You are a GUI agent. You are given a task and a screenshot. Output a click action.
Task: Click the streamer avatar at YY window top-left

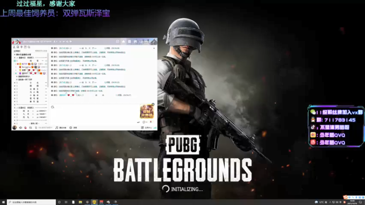(x=16, y=41)
